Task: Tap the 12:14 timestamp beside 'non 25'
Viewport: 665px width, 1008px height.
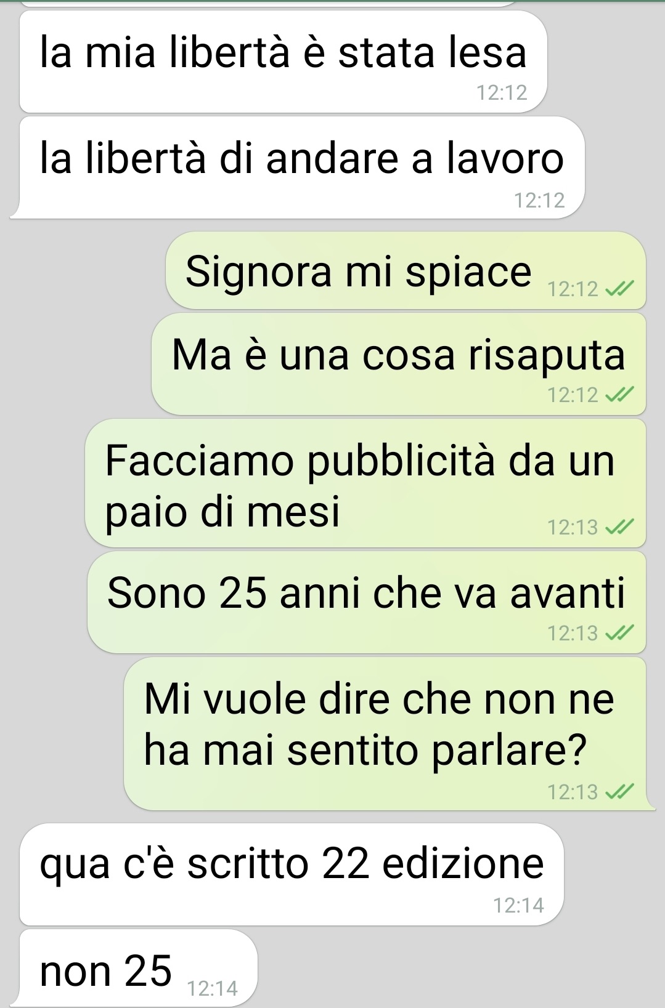Action: coord(212,988)
